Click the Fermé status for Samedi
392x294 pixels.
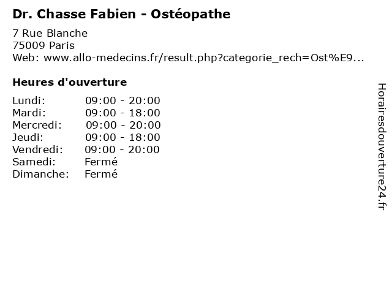pyautogui.click(x=101, y=162)
